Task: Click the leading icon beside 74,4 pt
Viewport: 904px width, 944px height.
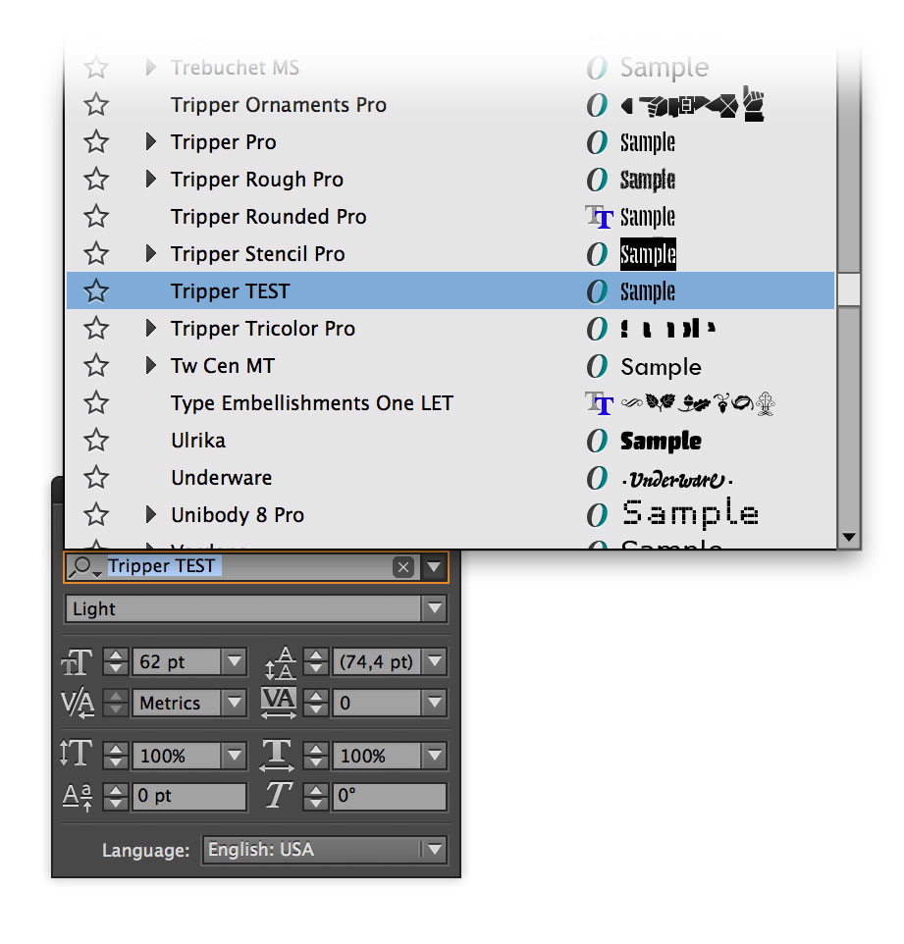Action: (x=280, y=662)
